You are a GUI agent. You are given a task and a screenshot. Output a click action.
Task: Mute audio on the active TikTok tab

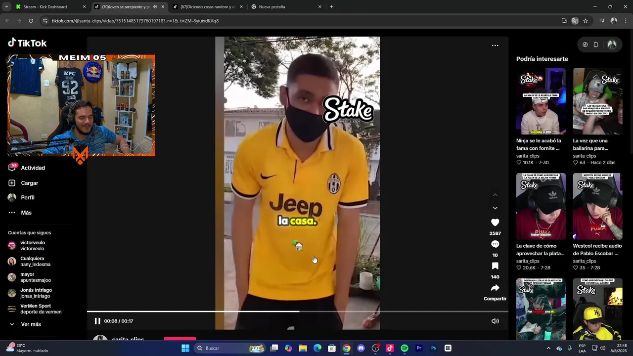(155, 7)
